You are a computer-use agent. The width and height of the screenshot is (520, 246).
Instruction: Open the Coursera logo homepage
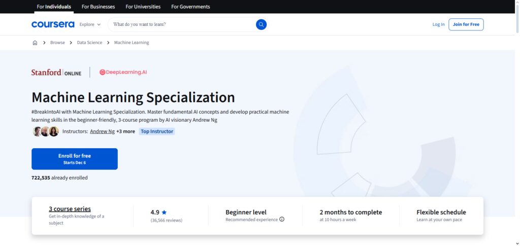pos(53,24)
